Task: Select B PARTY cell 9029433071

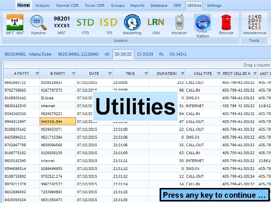Action: pos(58,129)
